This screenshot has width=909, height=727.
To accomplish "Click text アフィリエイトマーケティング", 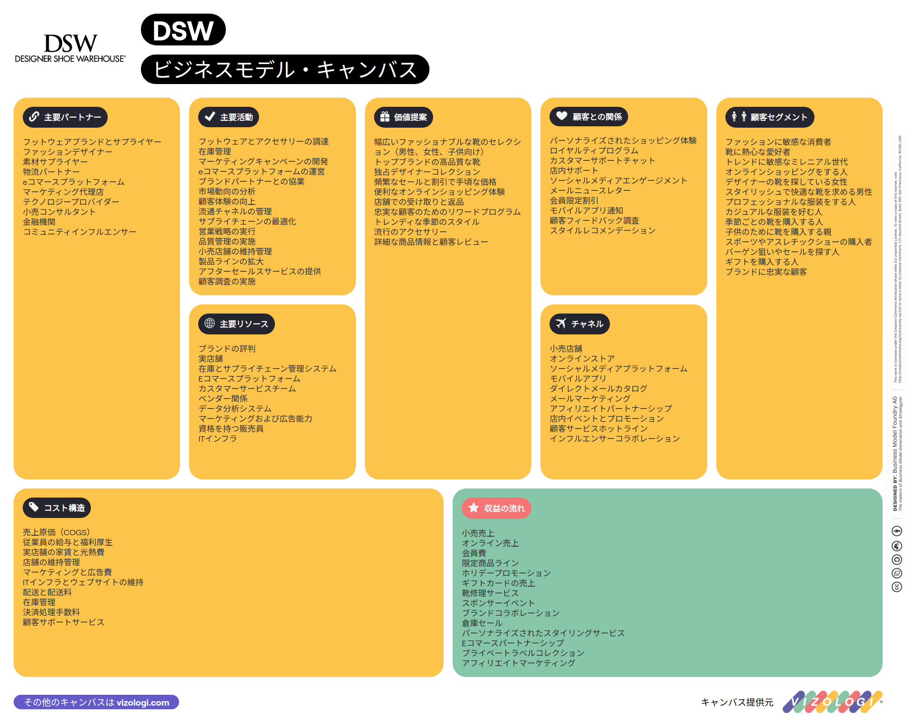I will tap(519, 663).
